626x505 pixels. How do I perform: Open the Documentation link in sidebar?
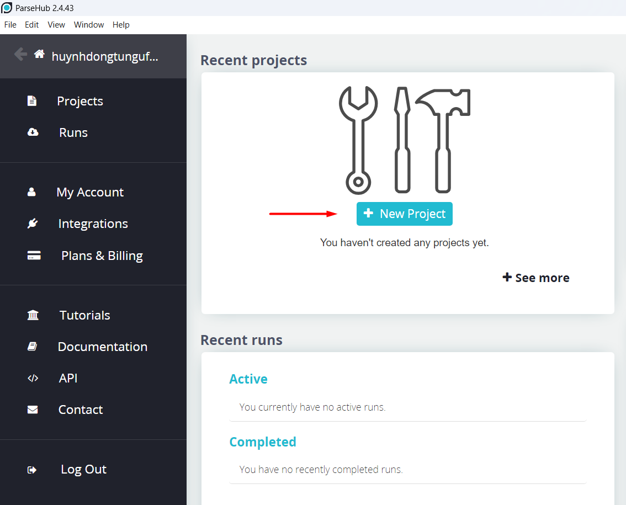[x=102, y=347]
